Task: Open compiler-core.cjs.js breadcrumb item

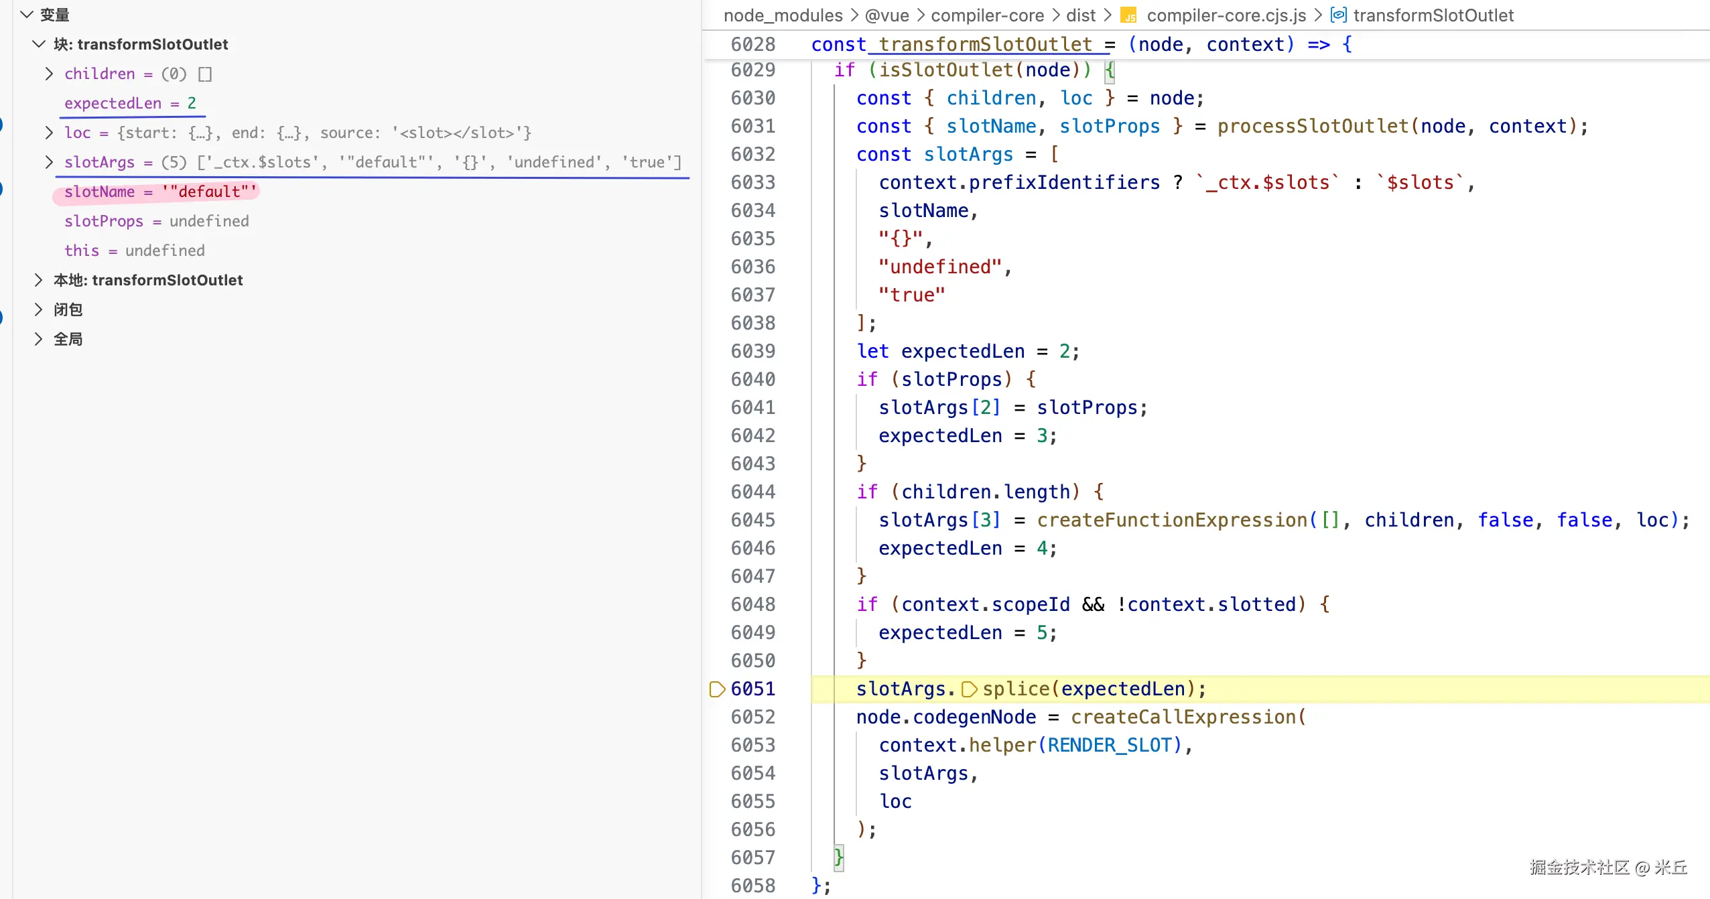Action: click(x=1226, y=15)
